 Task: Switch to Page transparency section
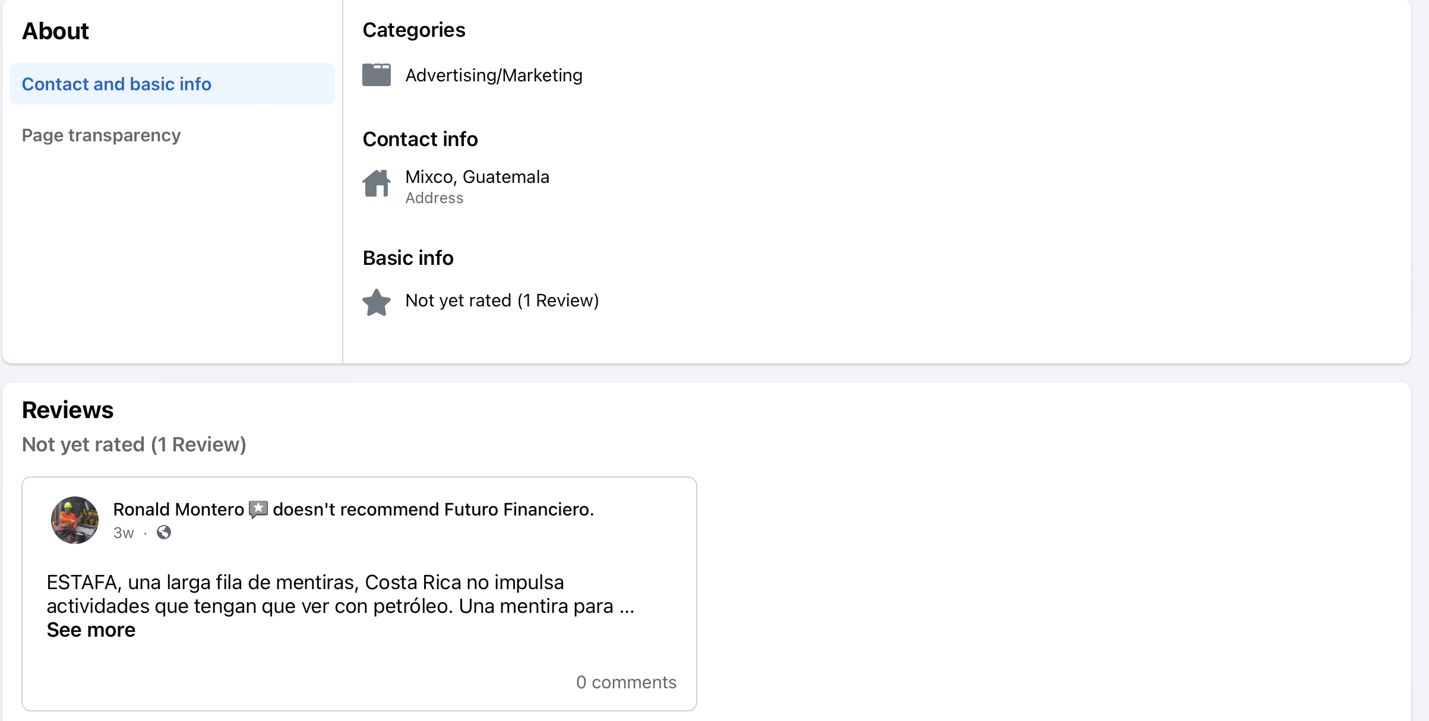[101, 135]
